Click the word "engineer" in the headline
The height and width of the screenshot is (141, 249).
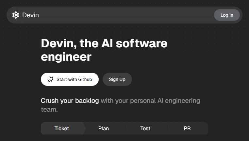(66, 57)
